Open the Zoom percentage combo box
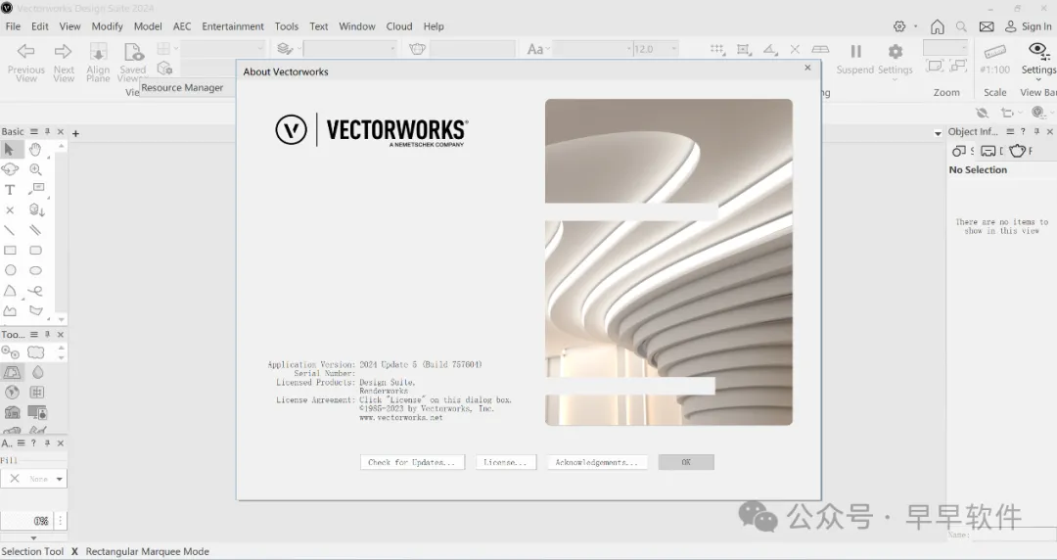 click(945, 47)
